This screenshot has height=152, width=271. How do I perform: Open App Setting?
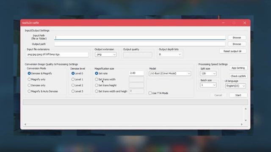coord(238,68)
